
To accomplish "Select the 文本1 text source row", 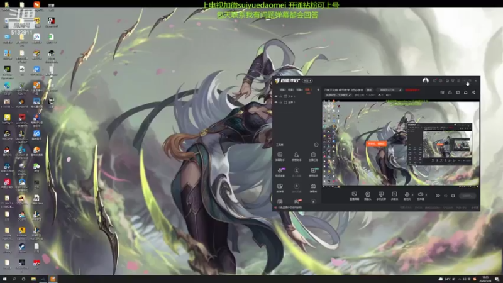I will point(297,96).
